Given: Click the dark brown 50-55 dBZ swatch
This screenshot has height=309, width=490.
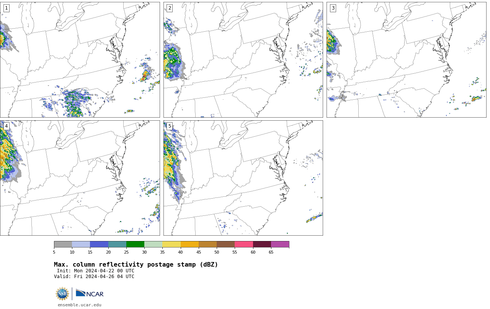Looking at the screenshot, I should pyautogui.click(x=225, y=244).
